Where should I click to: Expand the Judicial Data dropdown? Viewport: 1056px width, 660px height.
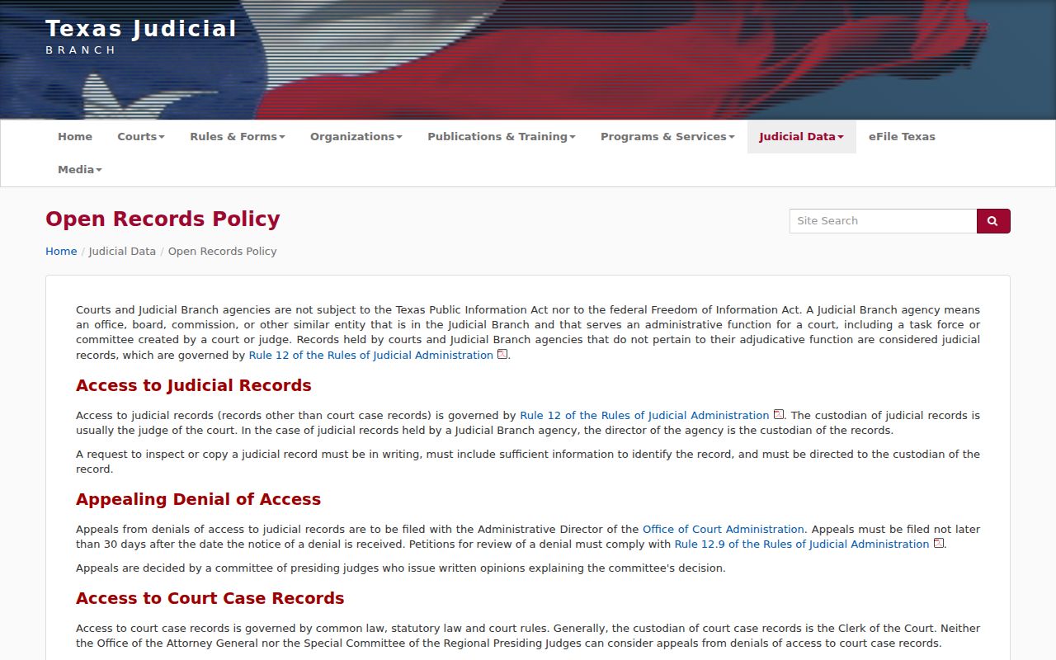[802, 137]
